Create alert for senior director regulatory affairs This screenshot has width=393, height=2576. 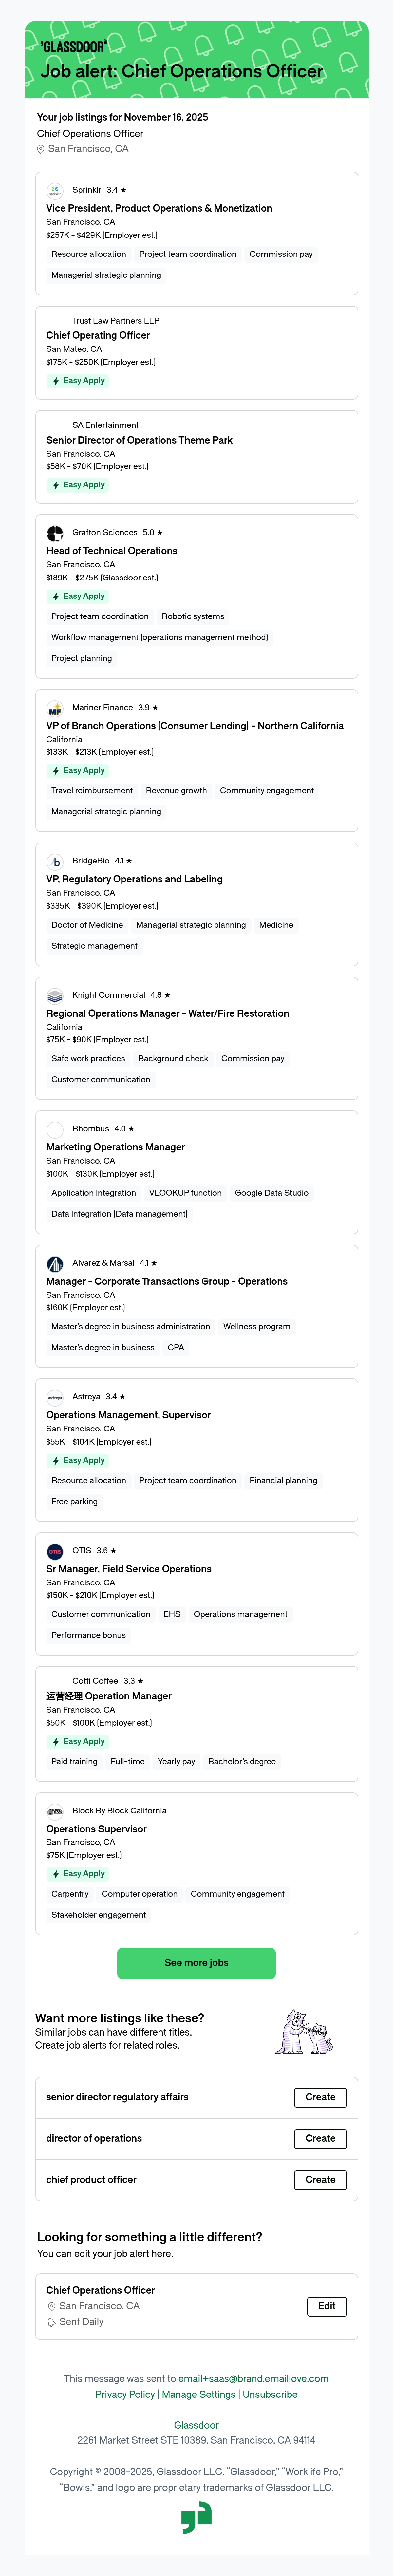[320, 2097]
